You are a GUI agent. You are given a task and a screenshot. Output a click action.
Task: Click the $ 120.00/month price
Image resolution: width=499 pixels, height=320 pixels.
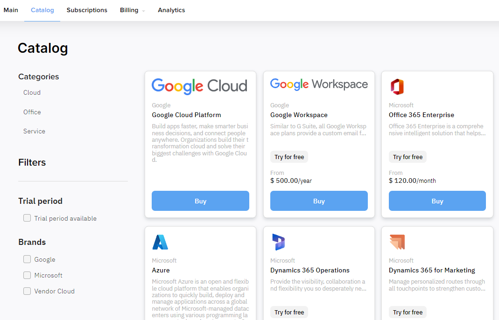click(413, 181)
